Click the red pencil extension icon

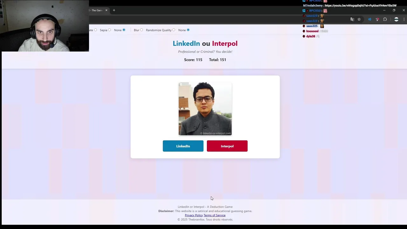pos(377,19)
